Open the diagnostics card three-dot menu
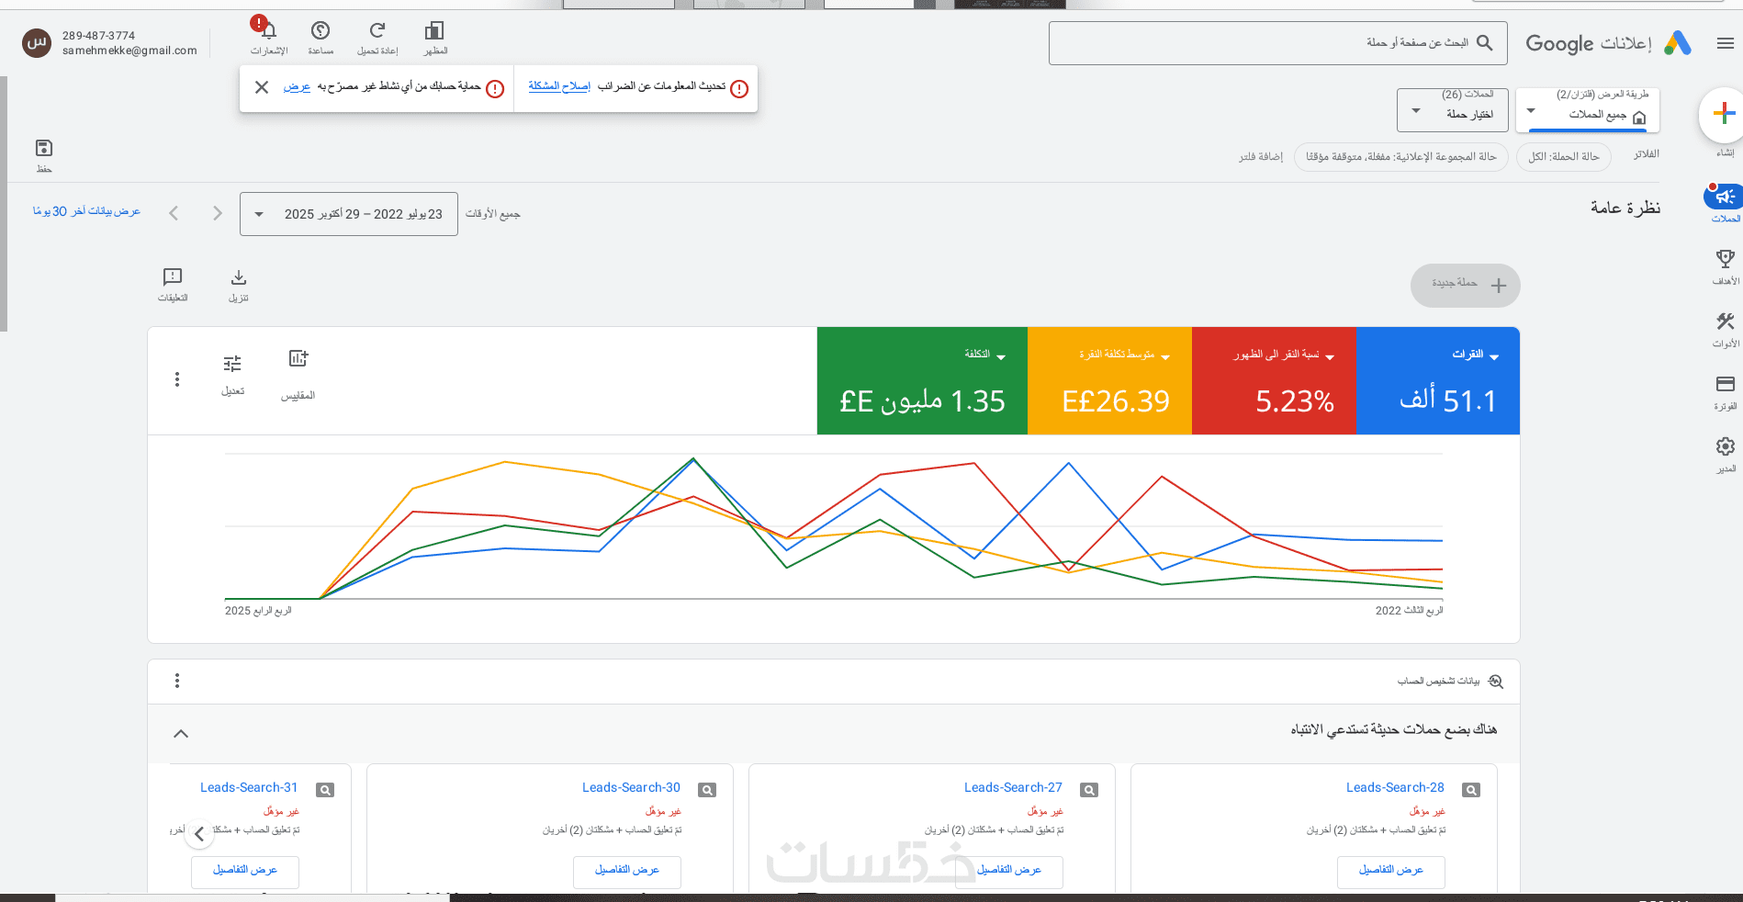 tap(177, 681)
